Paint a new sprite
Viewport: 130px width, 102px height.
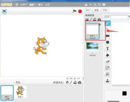71,82
